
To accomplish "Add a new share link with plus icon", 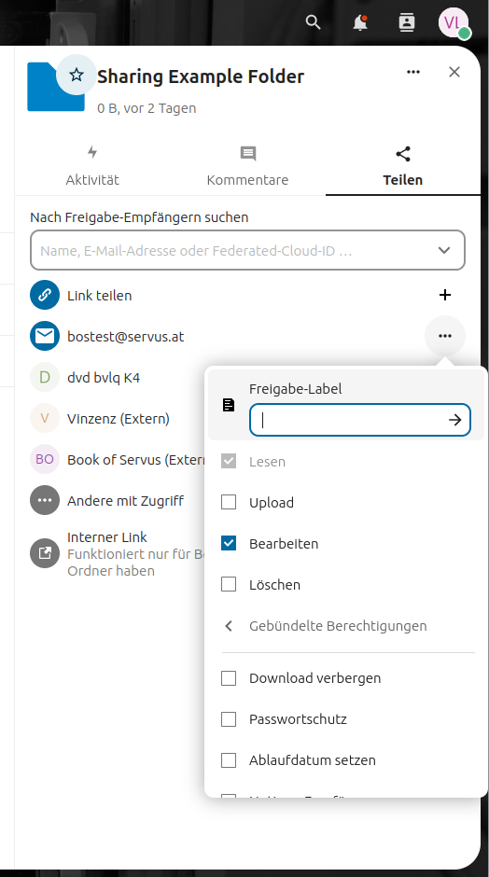I will pyautogui.click(x=445, y=295).
